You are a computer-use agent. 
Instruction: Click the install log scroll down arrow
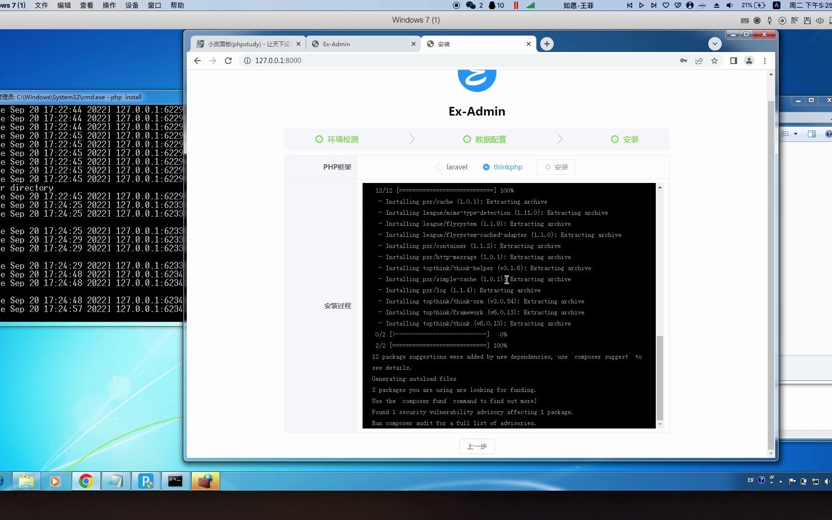pyautogui.click(x=660, y=424)
